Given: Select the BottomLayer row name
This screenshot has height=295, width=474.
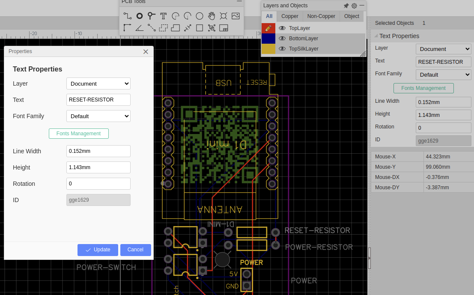Looking at the screenshot, I should [304, 39].
